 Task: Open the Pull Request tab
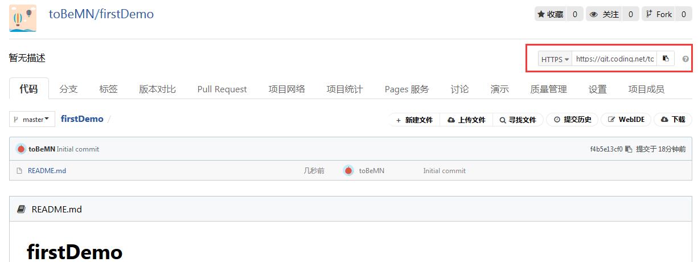(222, 89)
